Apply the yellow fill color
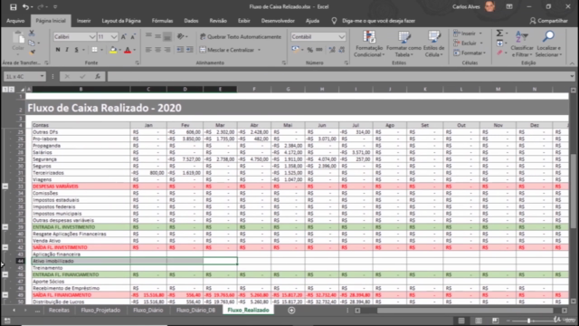The image size is (579, 326). click(113, 50)
